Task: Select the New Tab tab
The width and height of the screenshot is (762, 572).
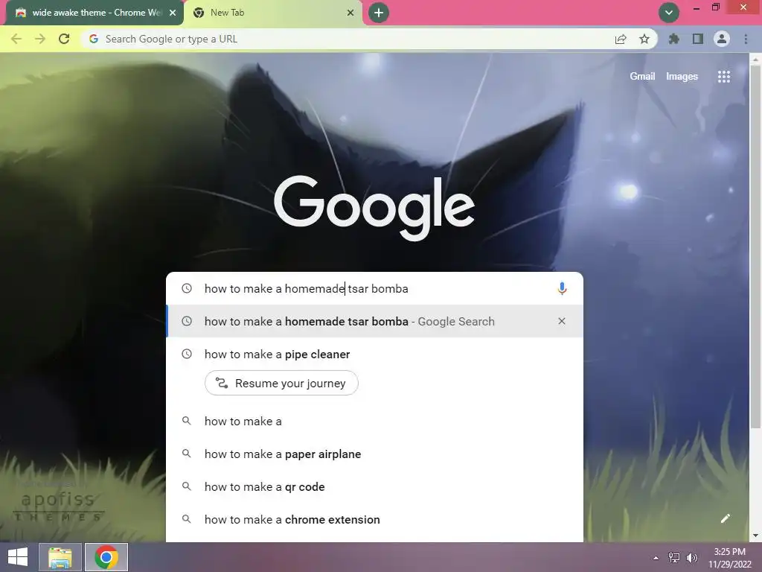Action: (273, 13)
